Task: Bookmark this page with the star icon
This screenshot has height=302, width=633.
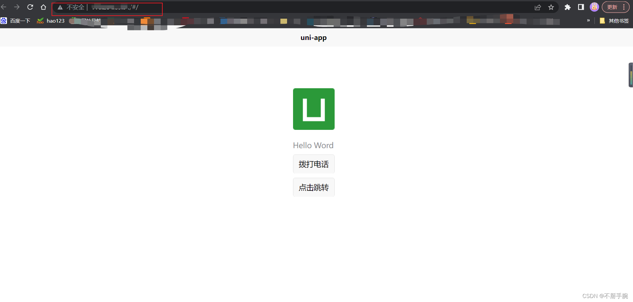Action: 551,7
